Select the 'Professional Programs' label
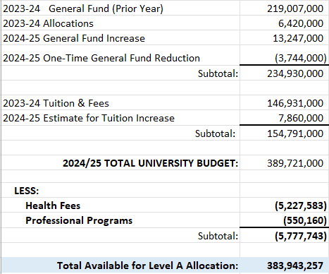Image resolution: width=329 pixels, height=274 pixels. pos(79,220)
